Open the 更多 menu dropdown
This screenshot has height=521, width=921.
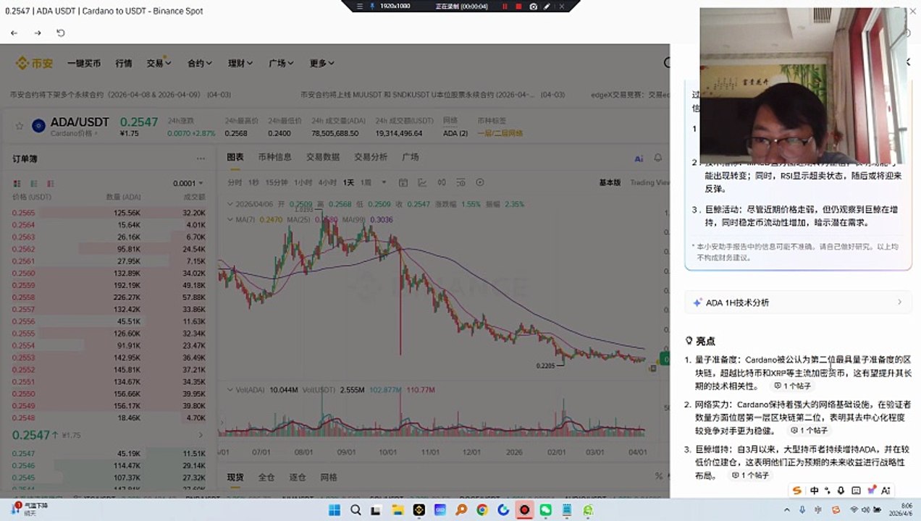click(x=321, y=64)
